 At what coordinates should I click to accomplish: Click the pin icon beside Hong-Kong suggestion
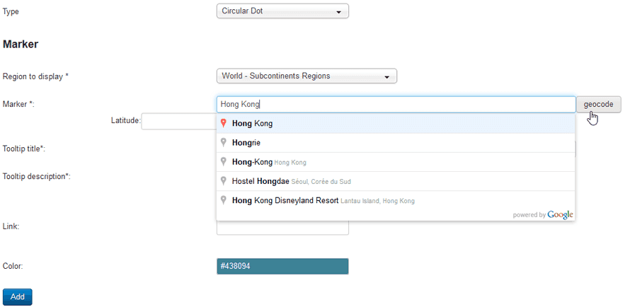pyautogui.click(x=224, y=162)
